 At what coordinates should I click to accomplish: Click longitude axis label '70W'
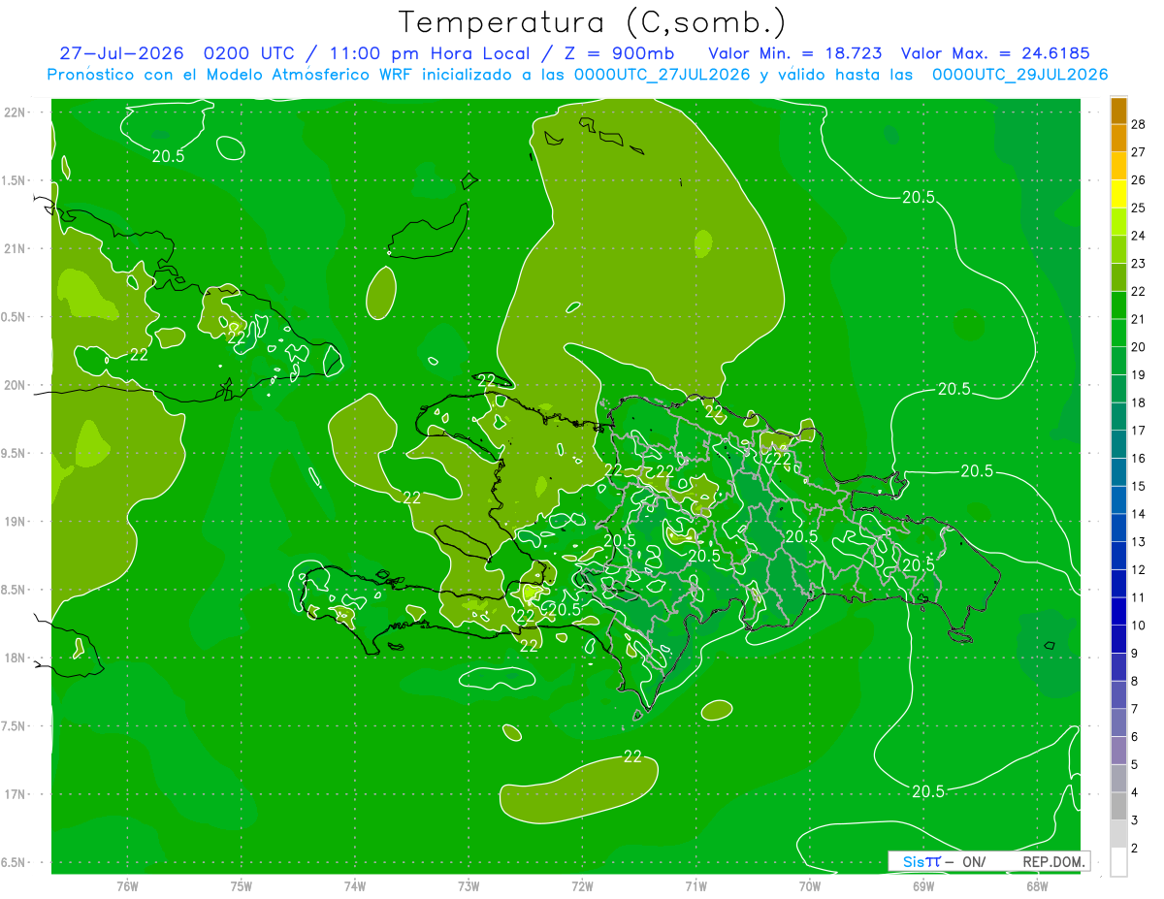(810, 886)
